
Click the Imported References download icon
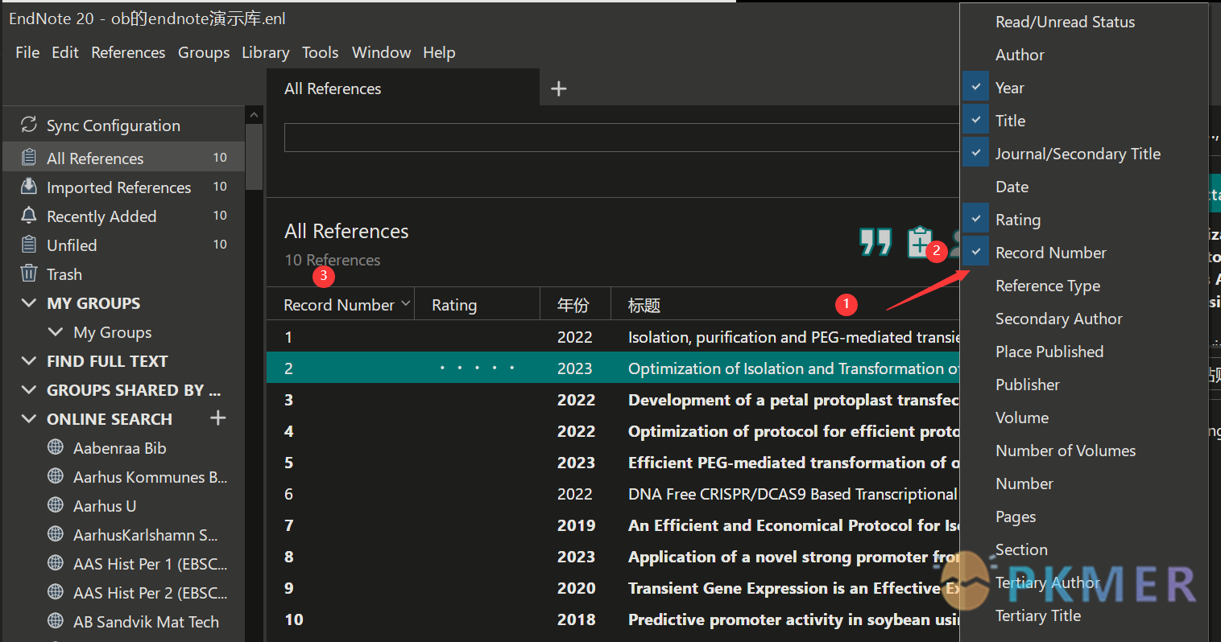coord(29,187)
